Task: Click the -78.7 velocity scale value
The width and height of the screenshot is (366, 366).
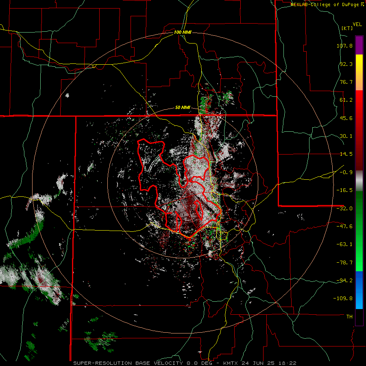Action: pyautogui.click(x=344, y=263)
